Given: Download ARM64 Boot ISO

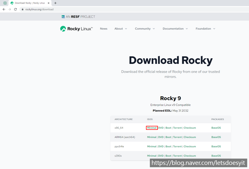Looking at the screenshot, I should click(168, 137).
